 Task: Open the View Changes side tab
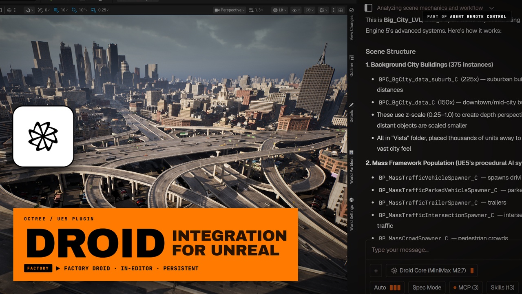pyautogui.click(x=352, y=27)
